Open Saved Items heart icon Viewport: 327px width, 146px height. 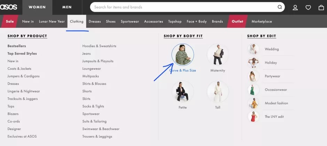click(308, 8)
